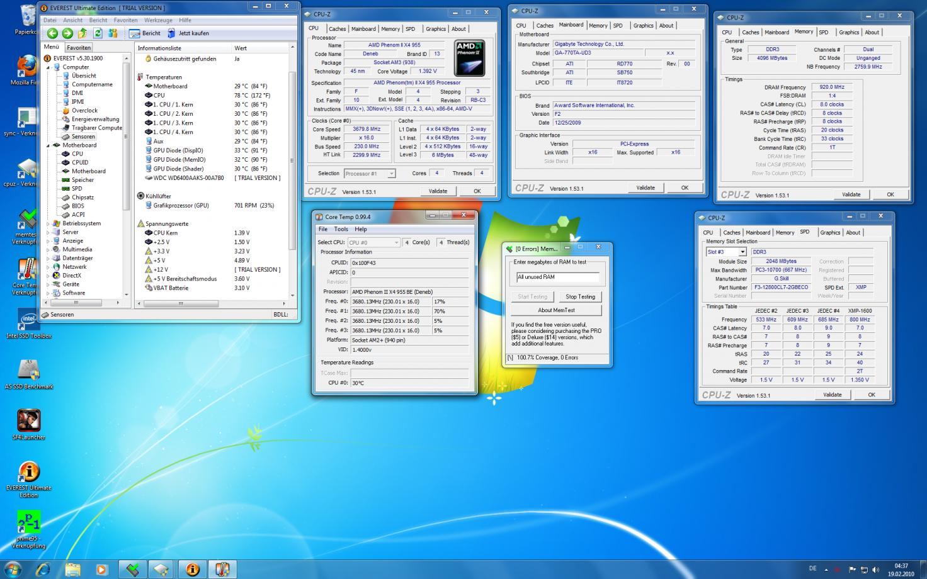This screenshot has height=579, width=927.
Task: Open the Werkzeuge menu in EVEREST
Action: click(158, 20)
